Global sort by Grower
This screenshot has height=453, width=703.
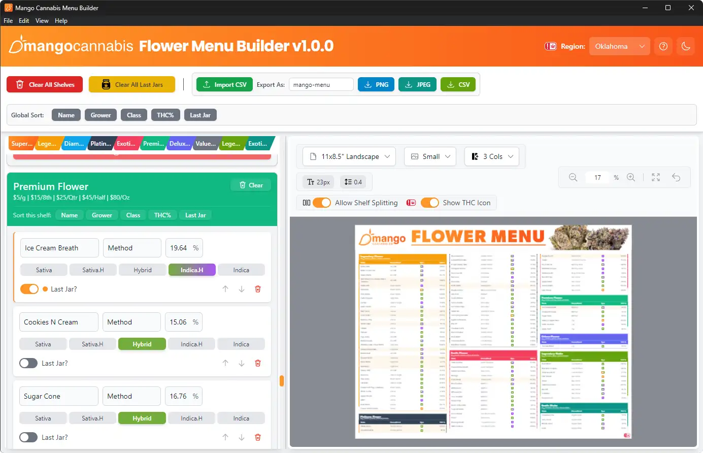(x=101, y=115)
